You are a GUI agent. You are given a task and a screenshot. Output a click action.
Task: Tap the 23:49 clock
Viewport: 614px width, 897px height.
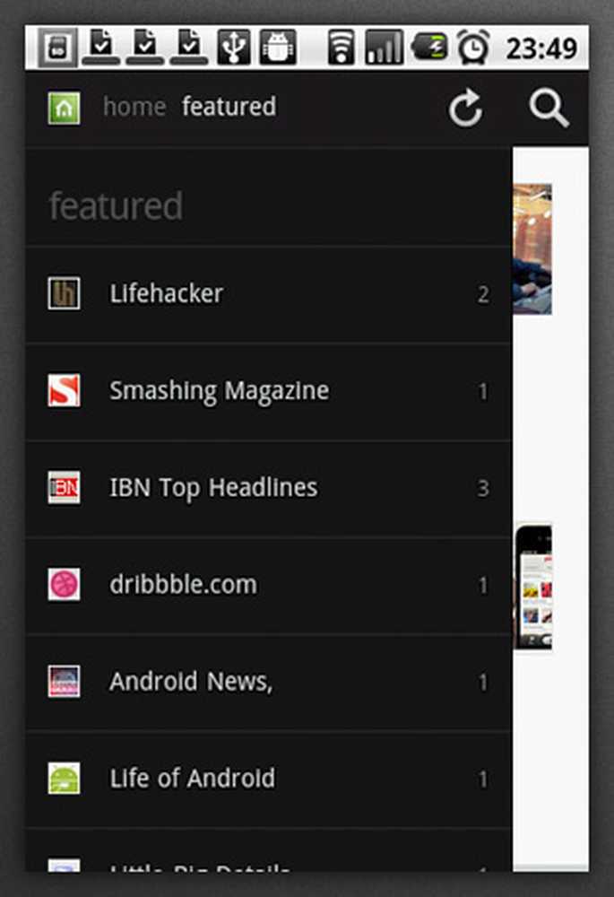541,48
